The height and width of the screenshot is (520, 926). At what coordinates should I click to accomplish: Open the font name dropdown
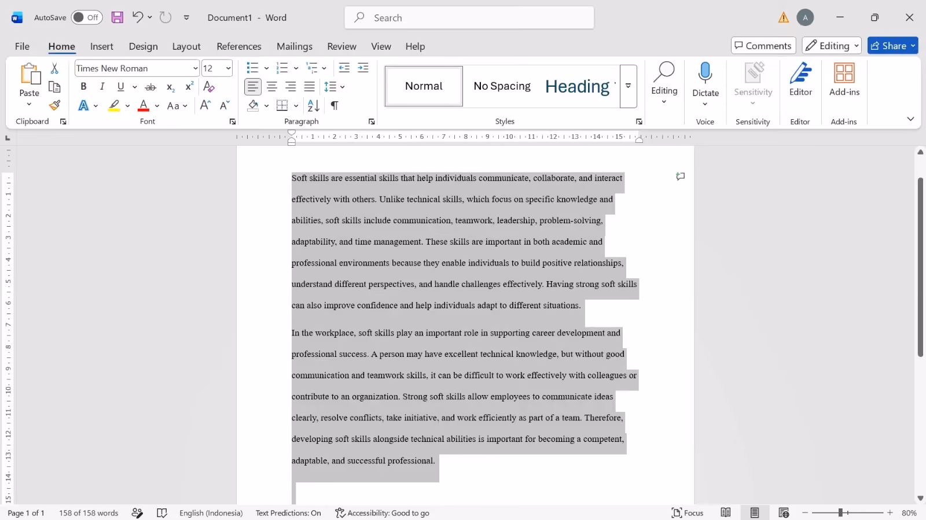[x=195, y=68]
